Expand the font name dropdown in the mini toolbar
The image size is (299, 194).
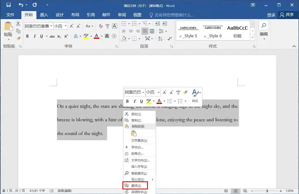tap(143, 92)
